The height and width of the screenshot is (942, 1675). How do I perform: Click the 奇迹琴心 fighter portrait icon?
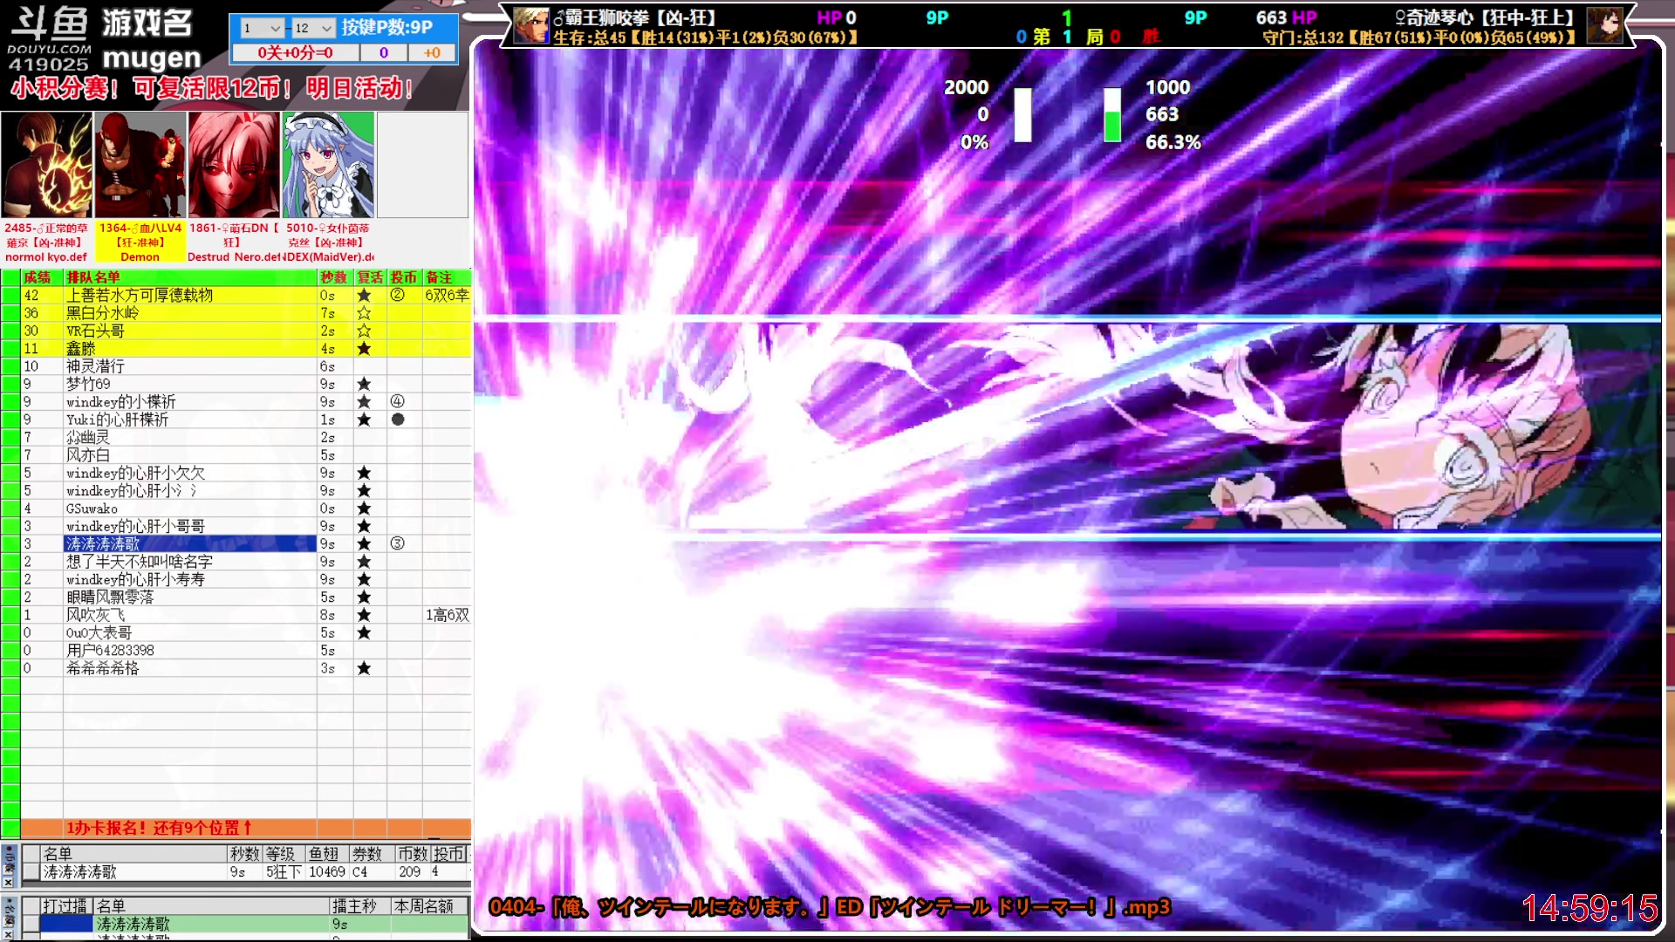click(1604, 25)
